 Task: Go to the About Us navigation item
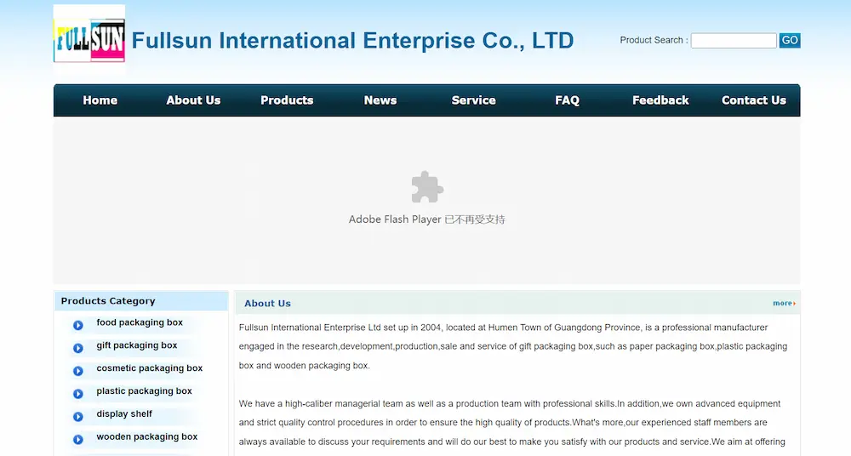(193, 100)
